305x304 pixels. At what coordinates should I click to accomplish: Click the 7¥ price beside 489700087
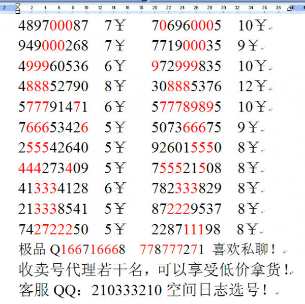tap(115, 25)
